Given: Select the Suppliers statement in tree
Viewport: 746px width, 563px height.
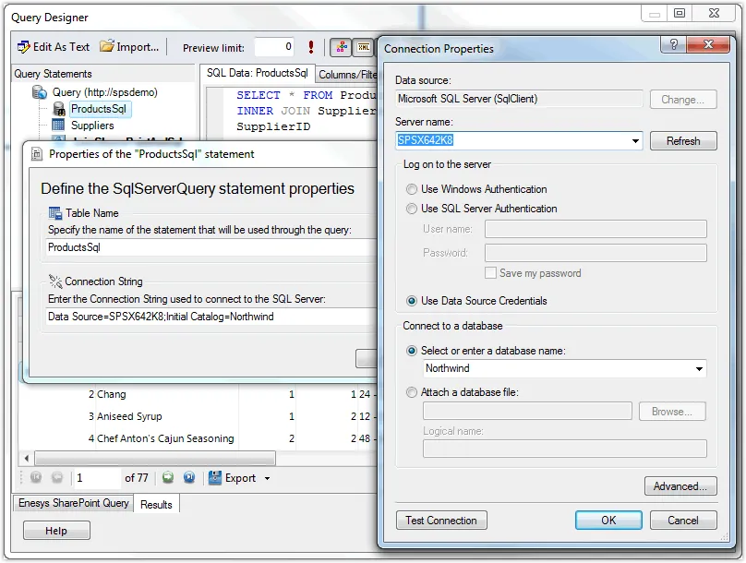Looking at the screenshot, I should click(x=92, y=126).
